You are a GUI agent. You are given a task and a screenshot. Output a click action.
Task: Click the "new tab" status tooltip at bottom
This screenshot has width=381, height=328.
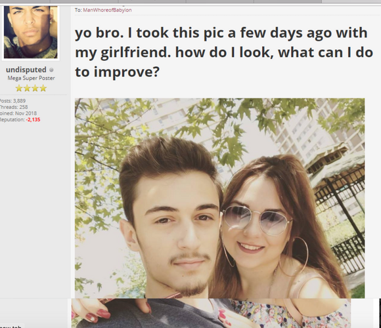(x=12, y=325)
